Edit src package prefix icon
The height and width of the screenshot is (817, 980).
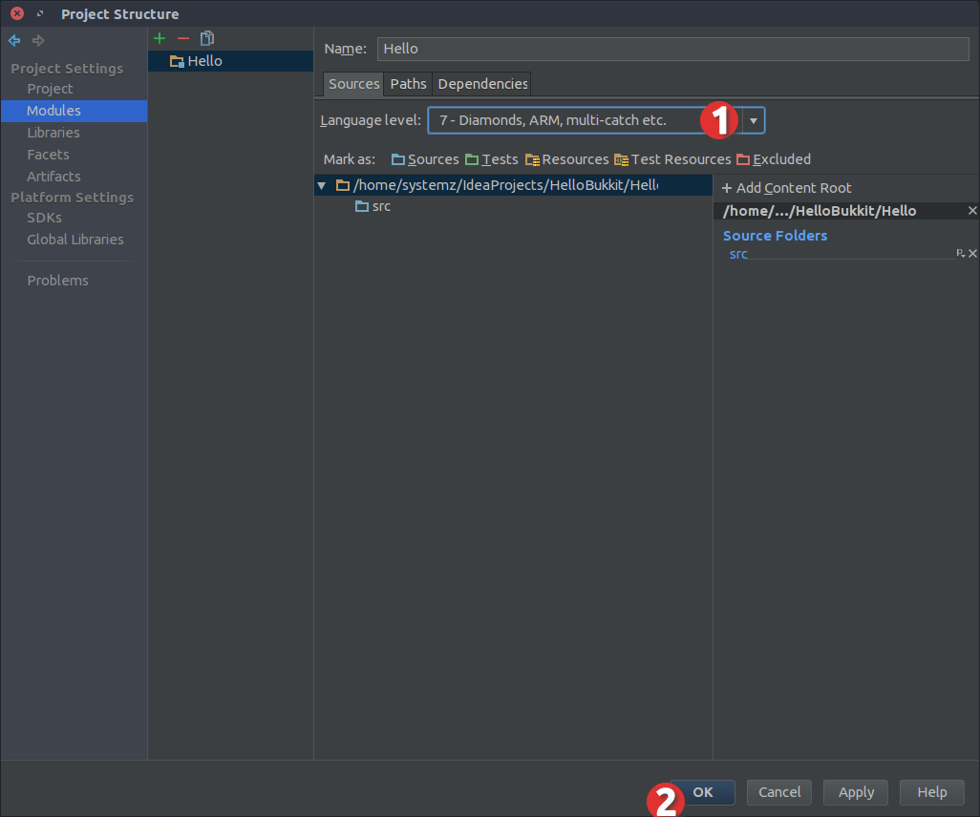(x=960, y=254)
